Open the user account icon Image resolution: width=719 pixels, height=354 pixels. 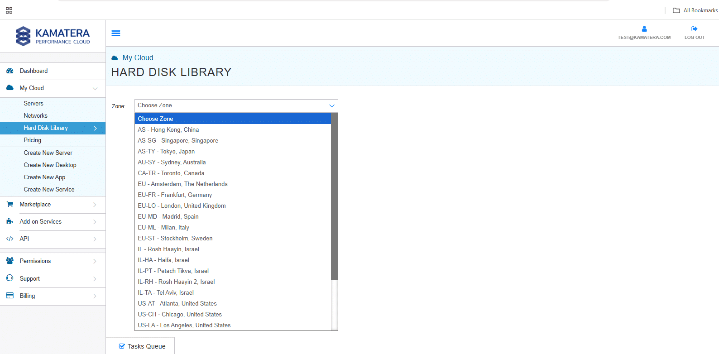click(x=644, y=29)
